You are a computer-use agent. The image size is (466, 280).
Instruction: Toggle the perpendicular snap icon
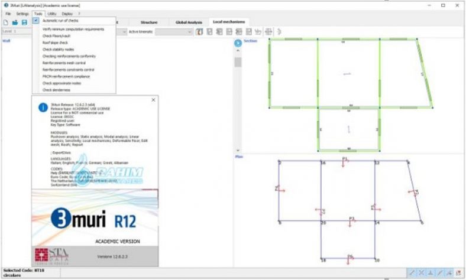coord(431,272)
